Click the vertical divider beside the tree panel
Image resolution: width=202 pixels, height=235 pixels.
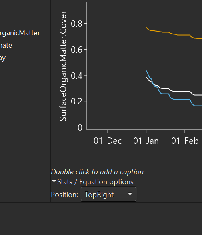tap(51, 101)
